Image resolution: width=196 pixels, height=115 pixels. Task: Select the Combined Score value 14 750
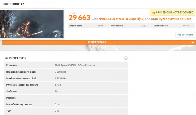(186, 26)
